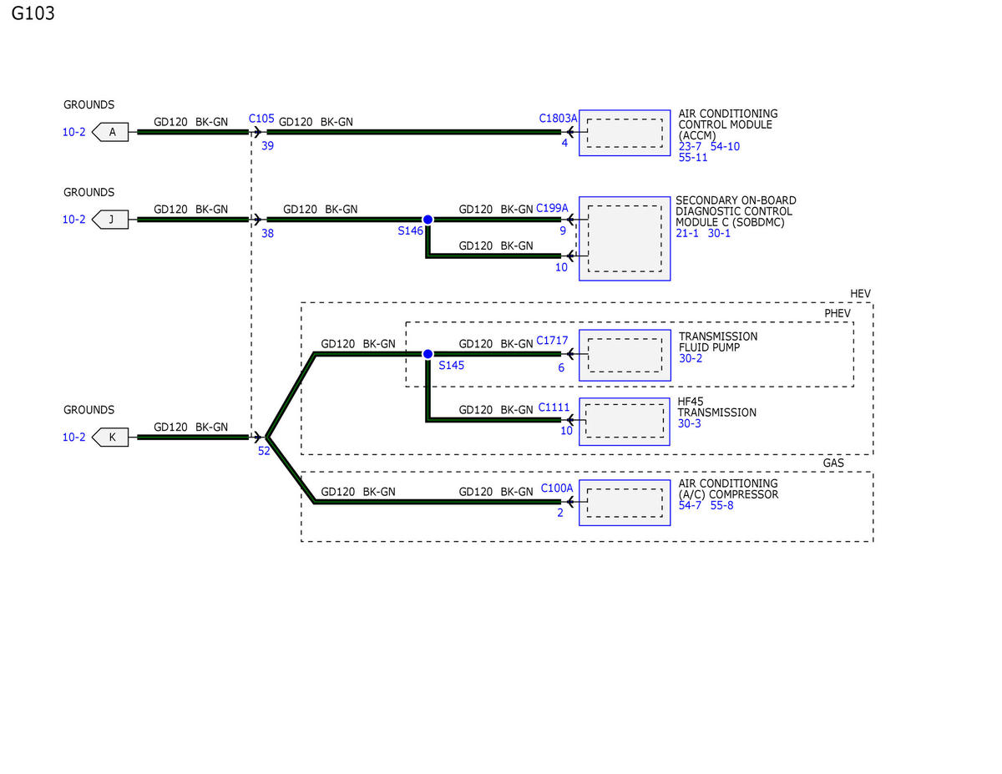Image resolution: width=1002 pixels, height=774 pixels.
Task: Click the ground K arrow symbol
Action: coord(111,437)
